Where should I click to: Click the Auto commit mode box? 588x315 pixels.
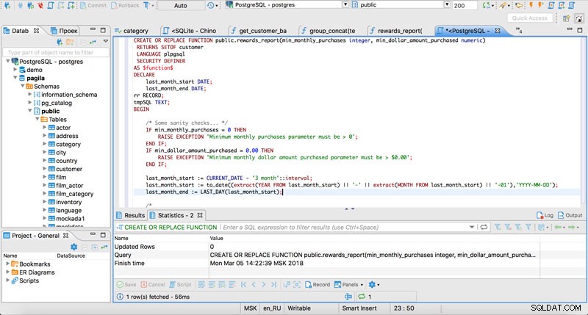(x=180, y=5)
